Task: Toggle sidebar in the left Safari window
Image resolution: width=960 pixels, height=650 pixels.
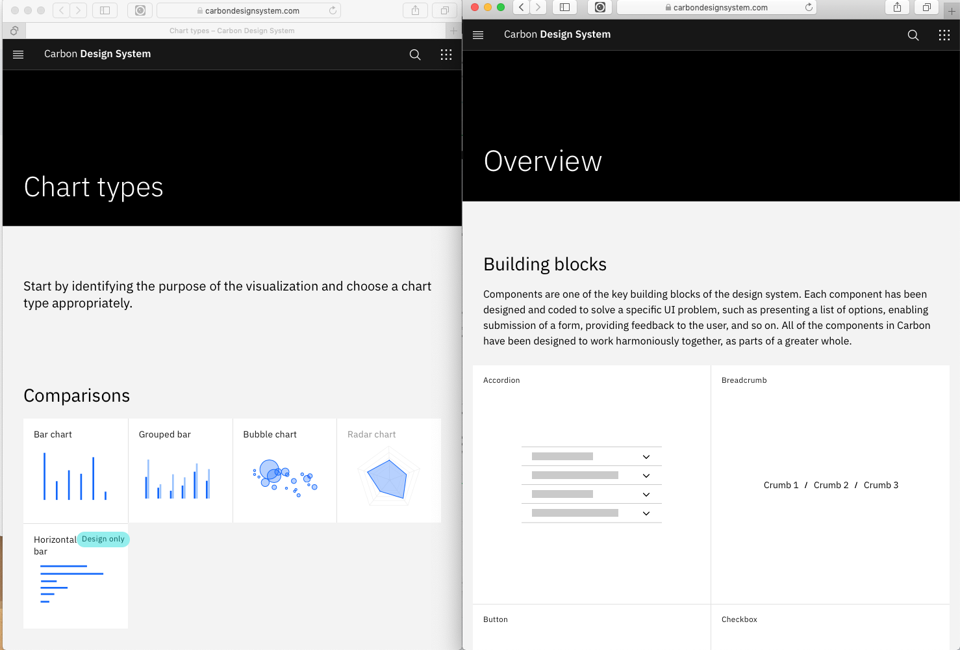Action: 105,10
